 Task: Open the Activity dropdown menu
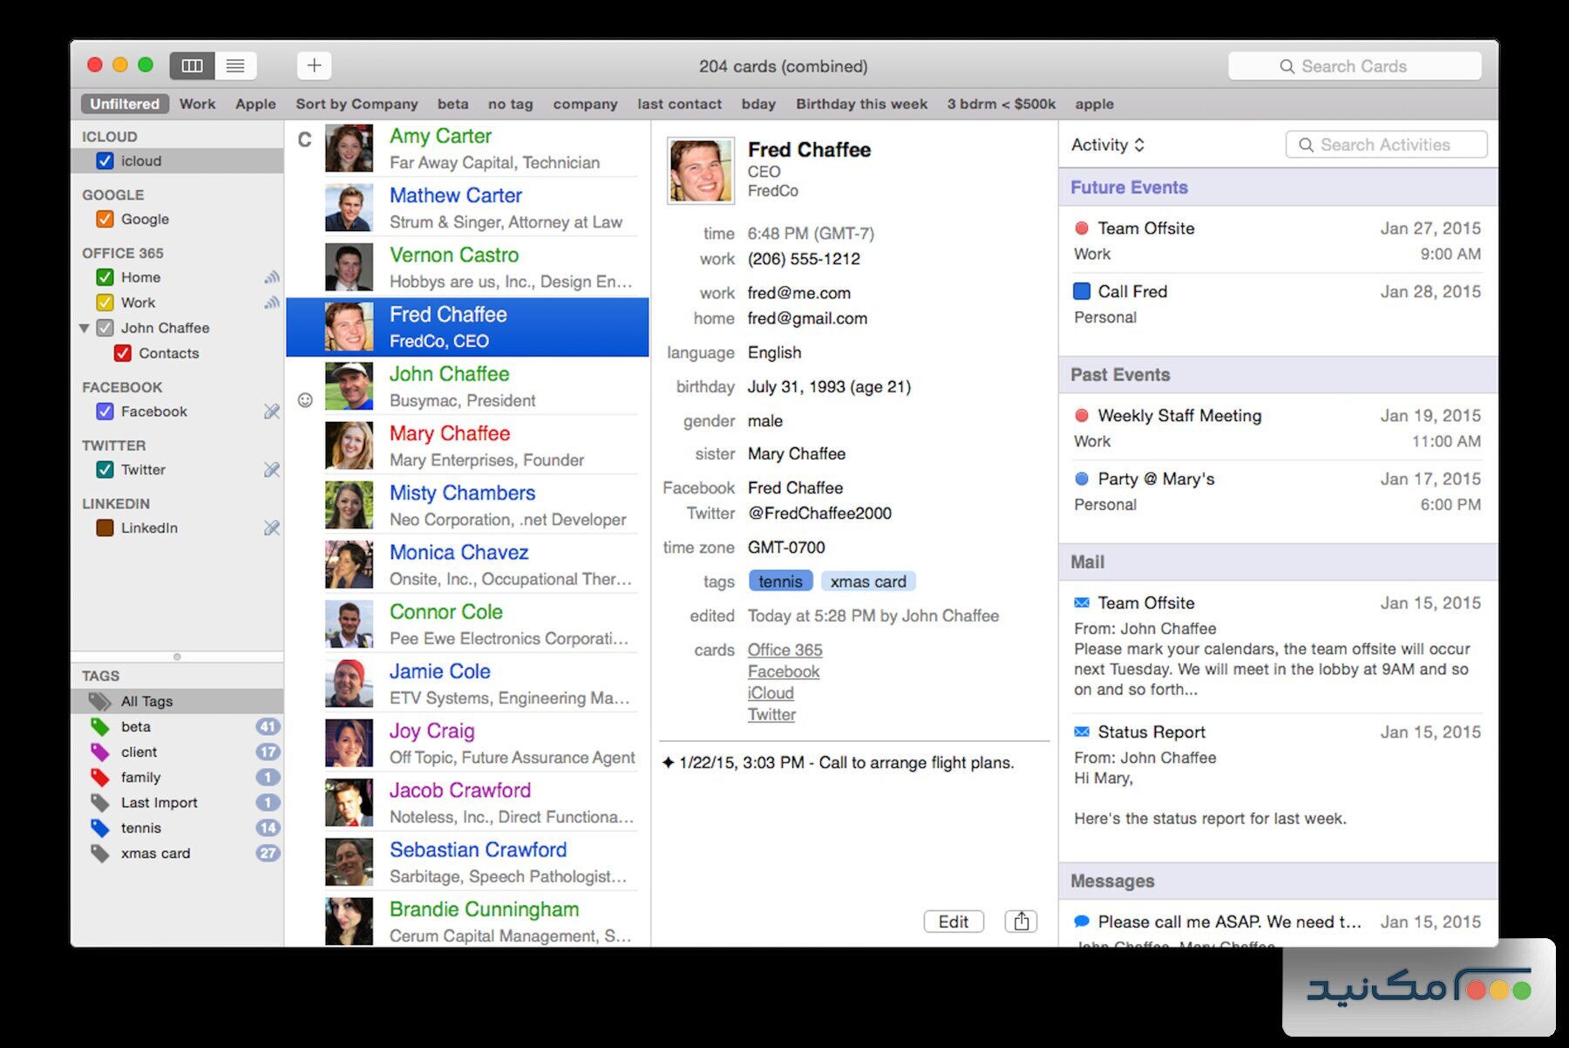pyautogui.click(x=1107, y=146)
